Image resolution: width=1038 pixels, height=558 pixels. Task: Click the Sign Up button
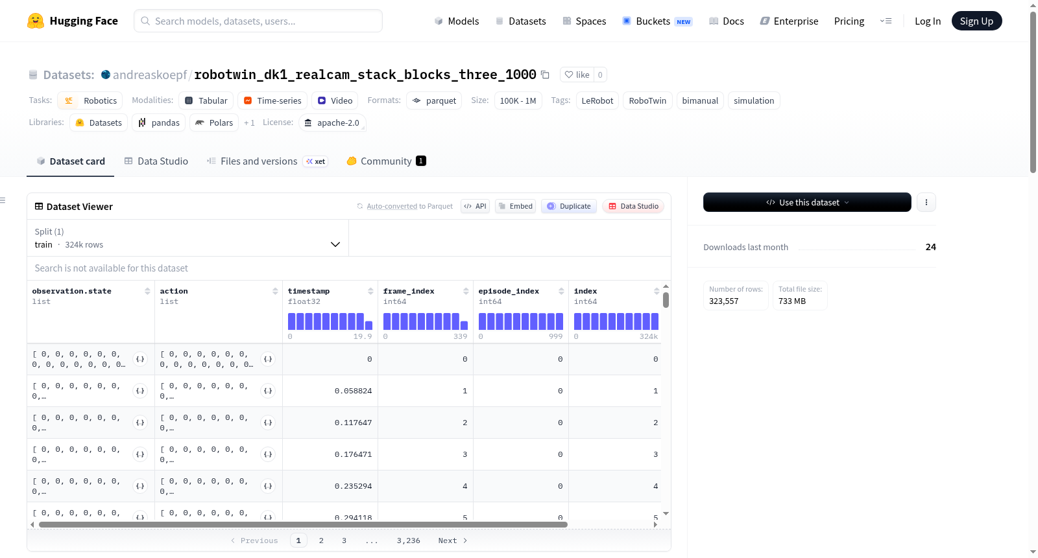pos(976,21)
